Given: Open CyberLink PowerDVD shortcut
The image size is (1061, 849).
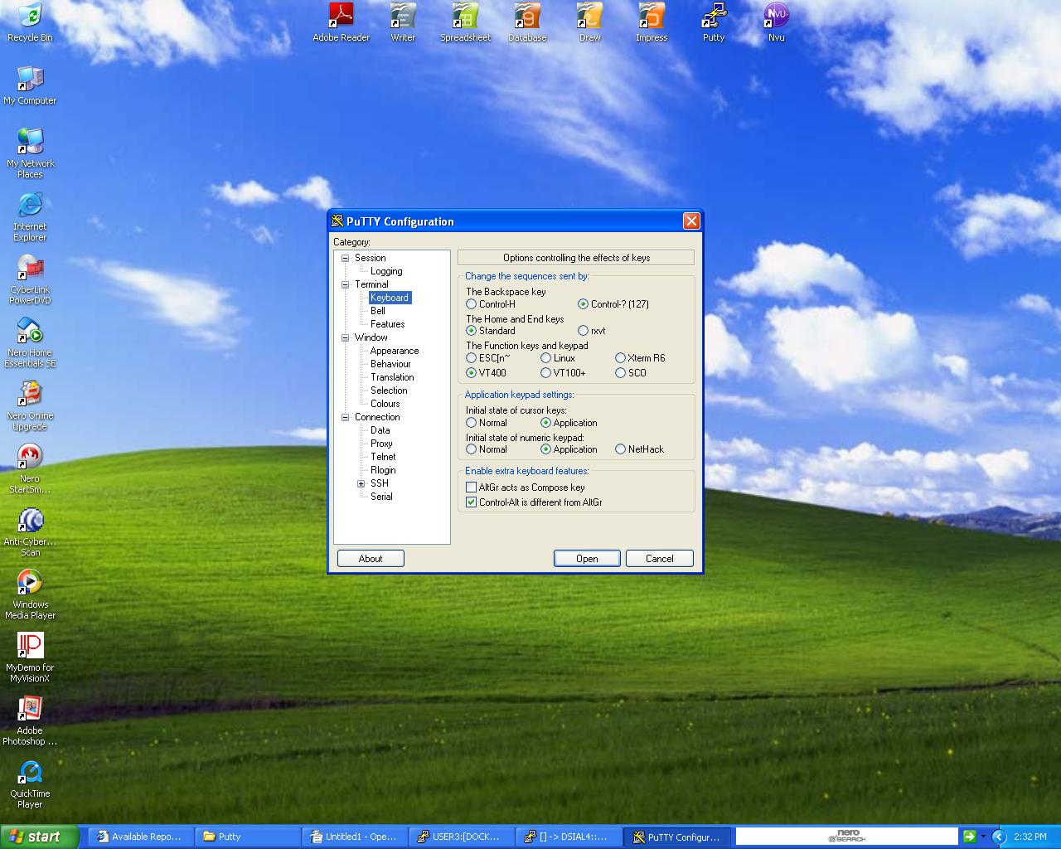Looking at the screenshot, I should [30, 280].
